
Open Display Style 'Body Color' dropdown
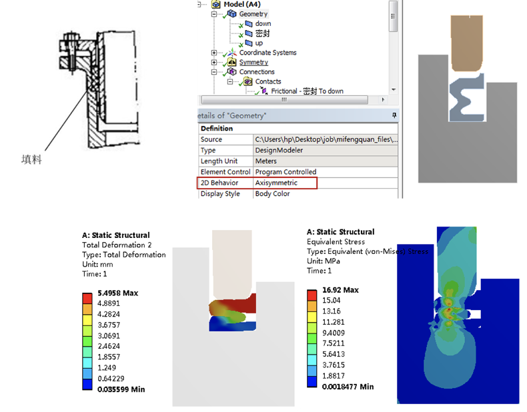click(x=326, y=194)
